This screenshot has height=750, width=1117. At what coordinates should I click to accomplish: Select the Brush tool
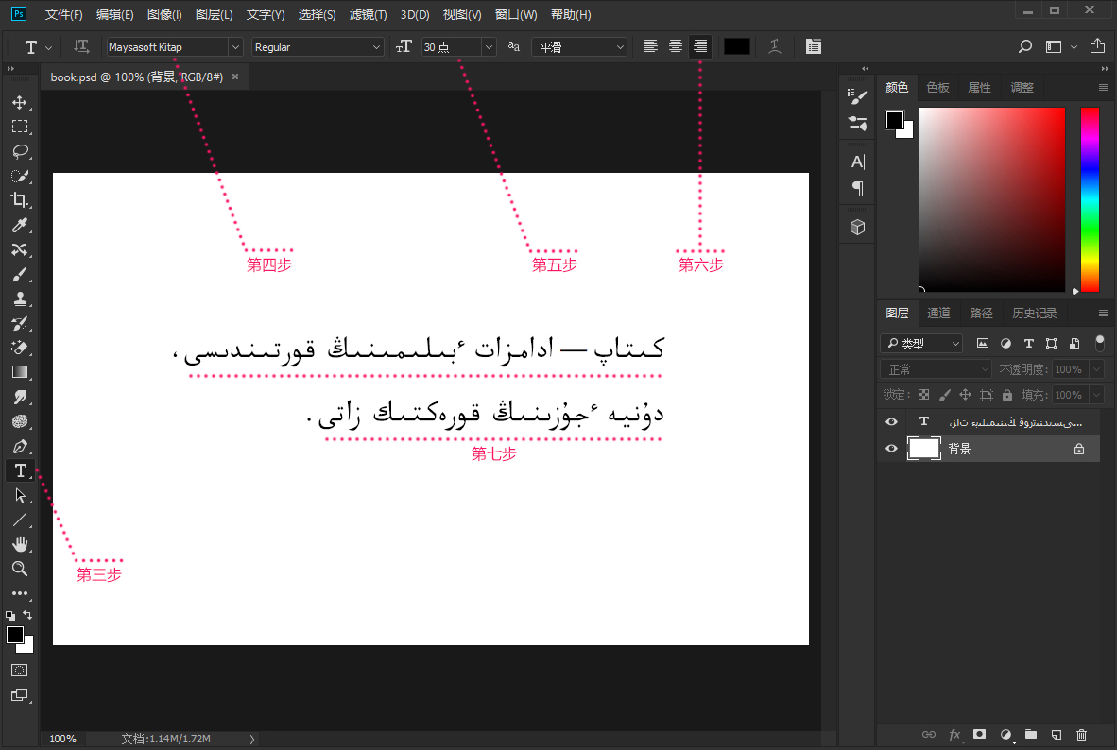click(20, 274)
